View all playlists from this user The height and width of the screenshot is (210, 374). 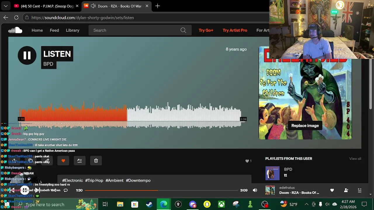coord(355,159)
